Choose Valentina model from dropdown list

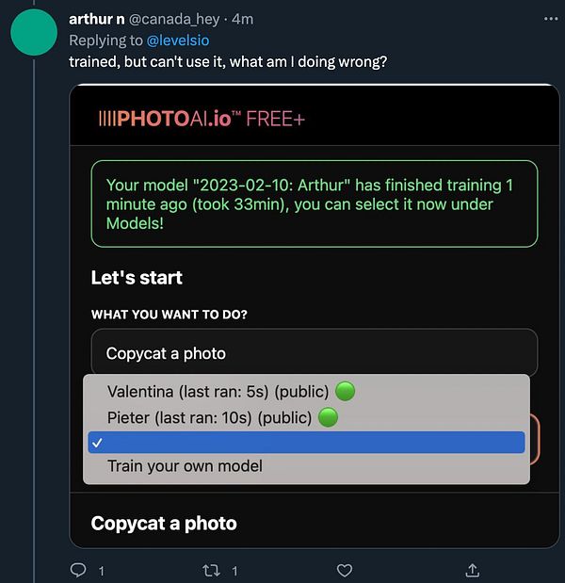(x=218, y=391)
